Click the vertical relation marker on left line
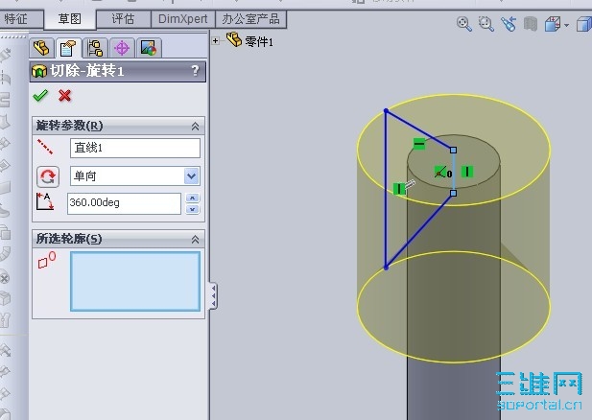Viewport: 592px width, 420px height. pyautogui.click(x=399, y=189)
